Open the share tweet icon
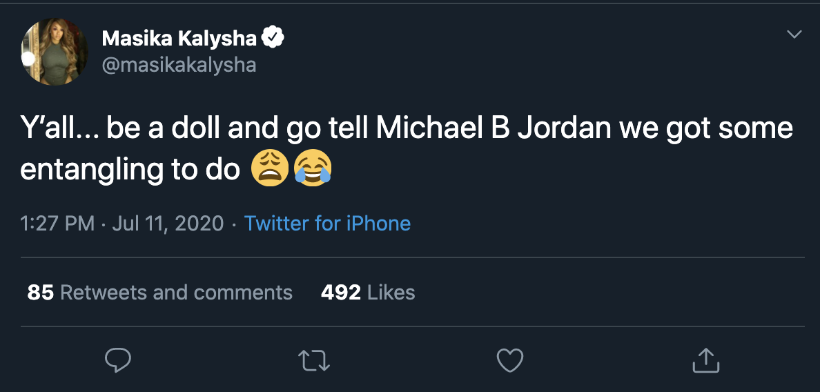Screen dimensions: 820x392 click(x=705, y=360)
